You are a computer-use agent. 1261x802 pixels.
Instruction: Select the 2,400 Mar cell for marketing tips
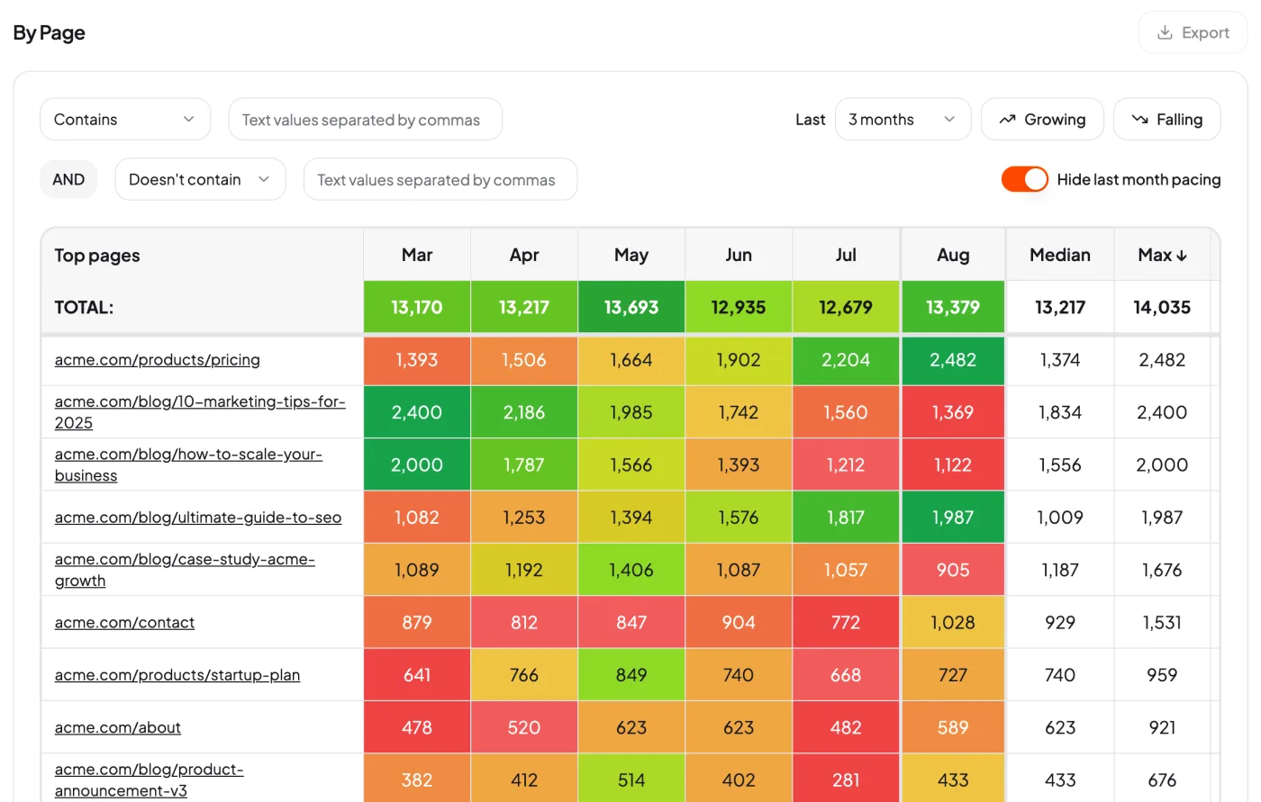tap(417, 412)
